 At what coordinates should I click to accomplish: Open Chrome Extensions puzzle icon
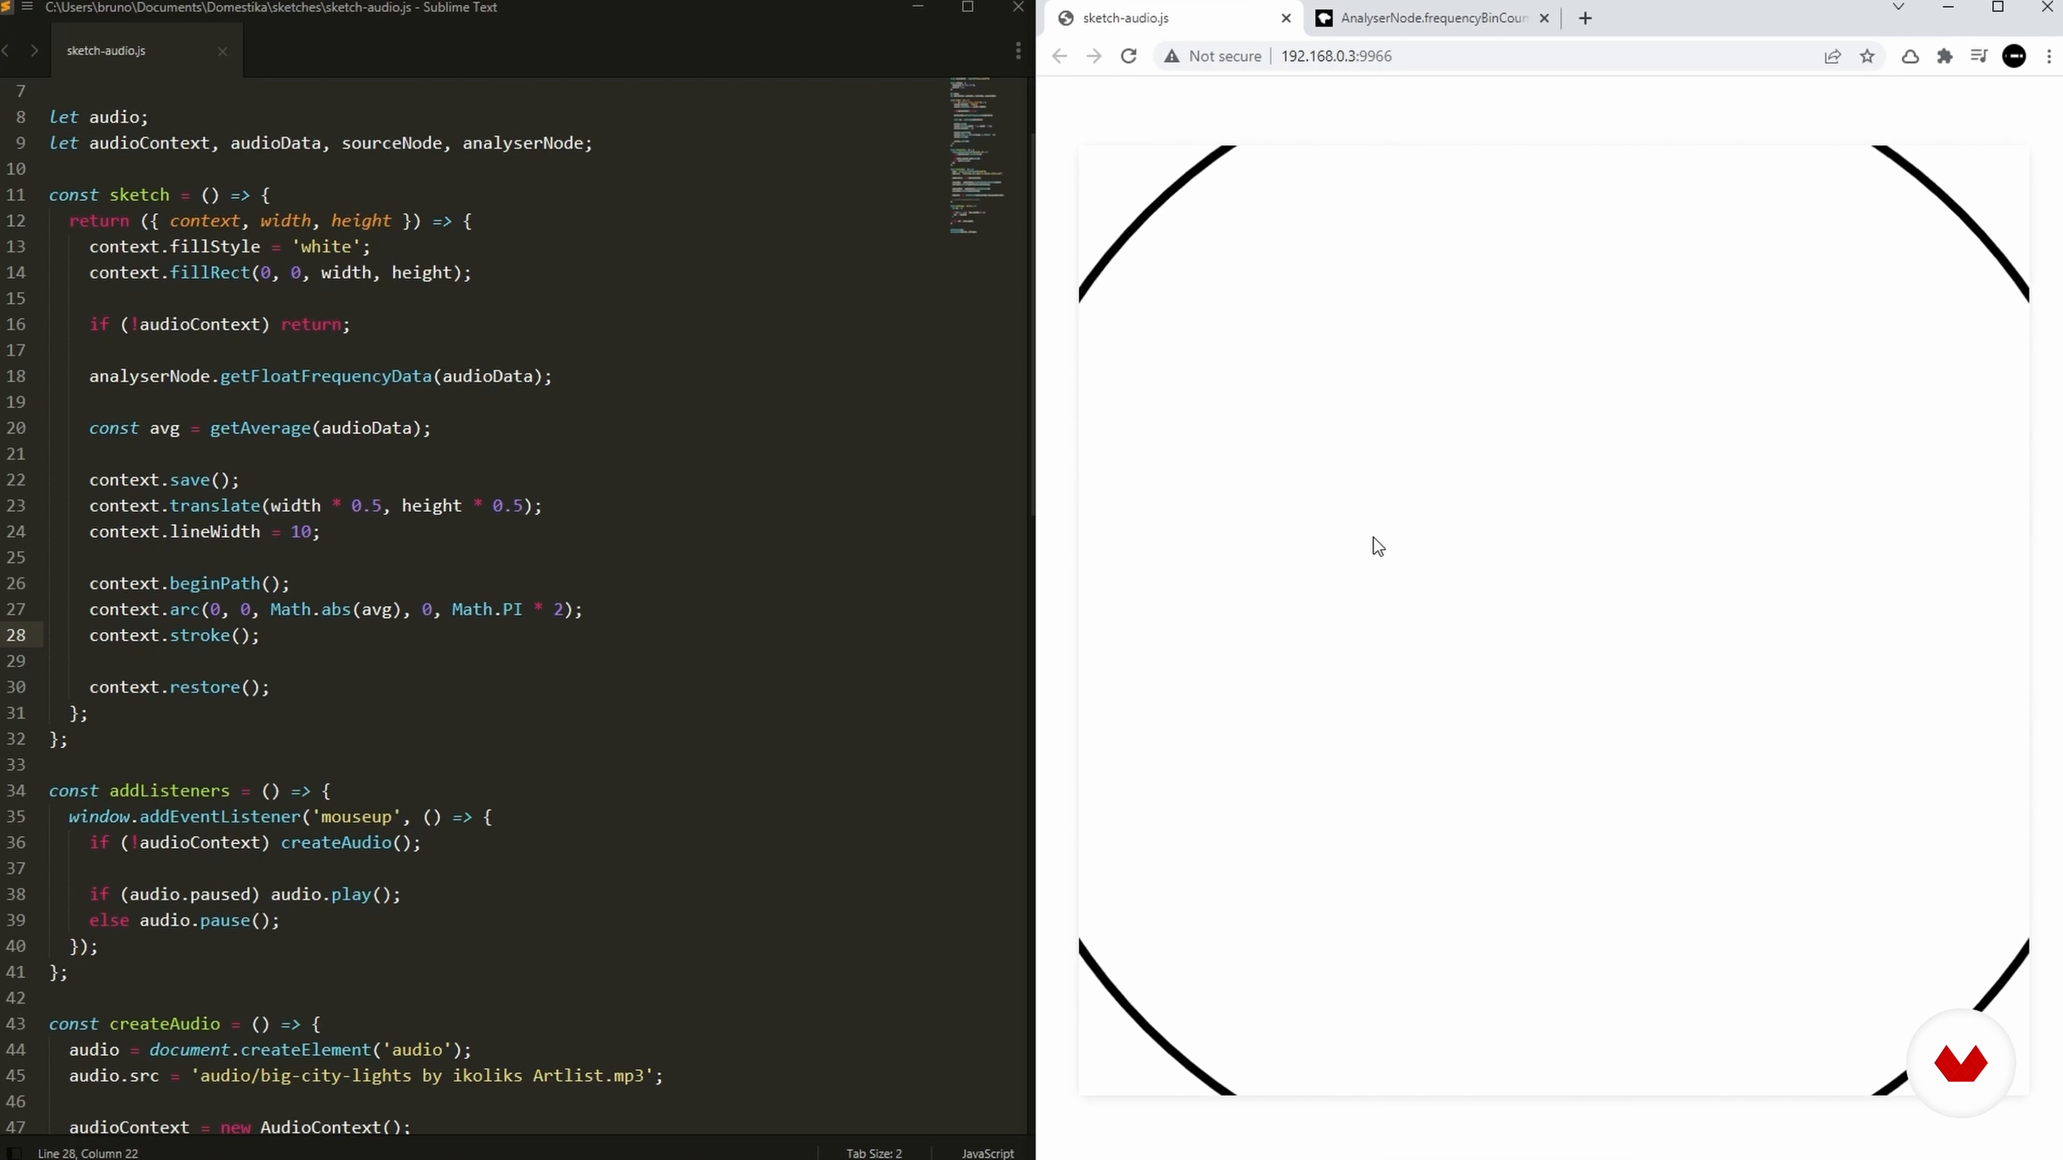(1945, 56)
